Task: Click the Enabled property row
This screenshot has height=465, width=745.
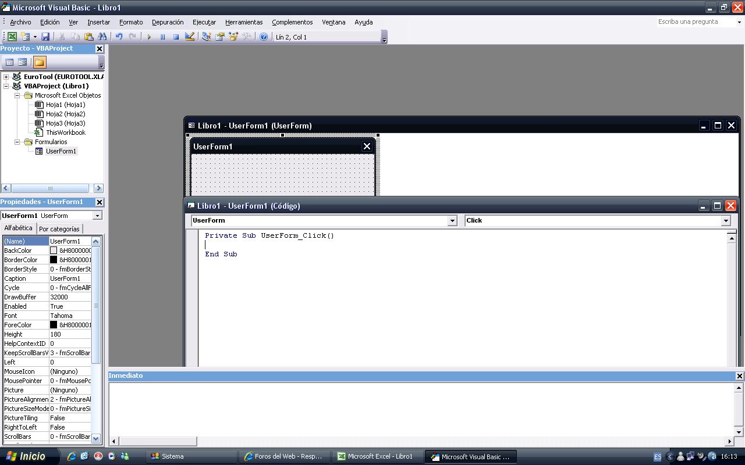Action: click(47, 306)
